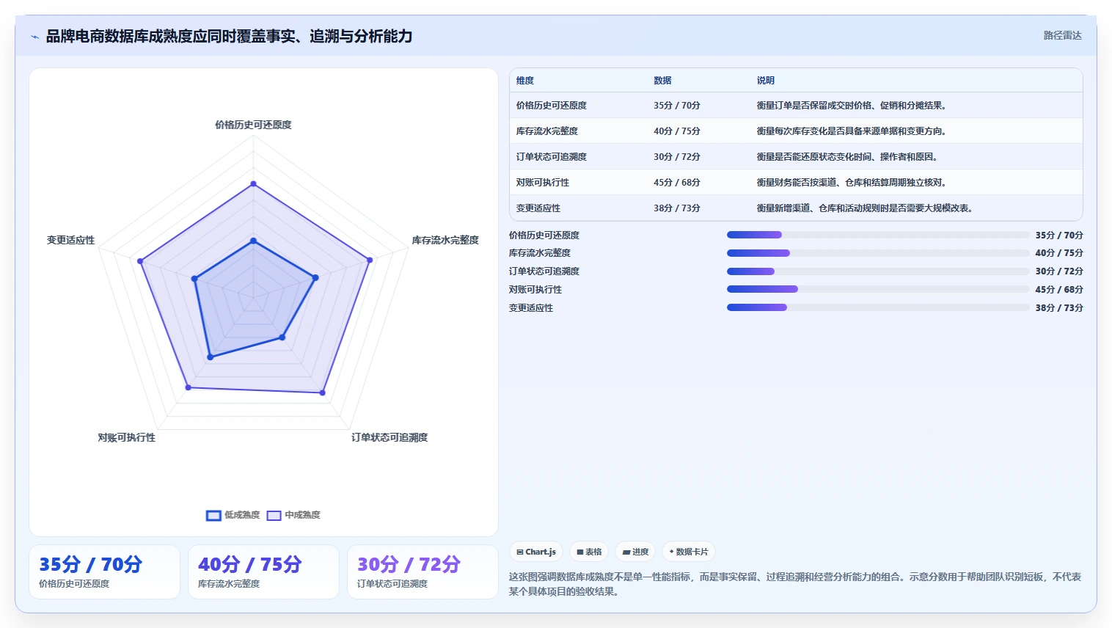
Task: Click the 路径雷达 label in the header
Action: tap(1063, 35)
